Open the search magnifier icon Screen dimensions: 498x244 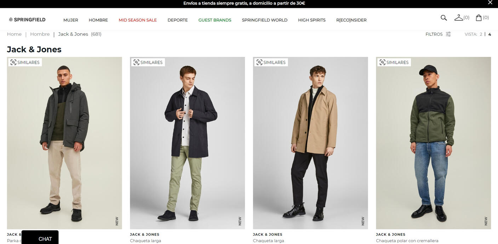coord(443,18)
